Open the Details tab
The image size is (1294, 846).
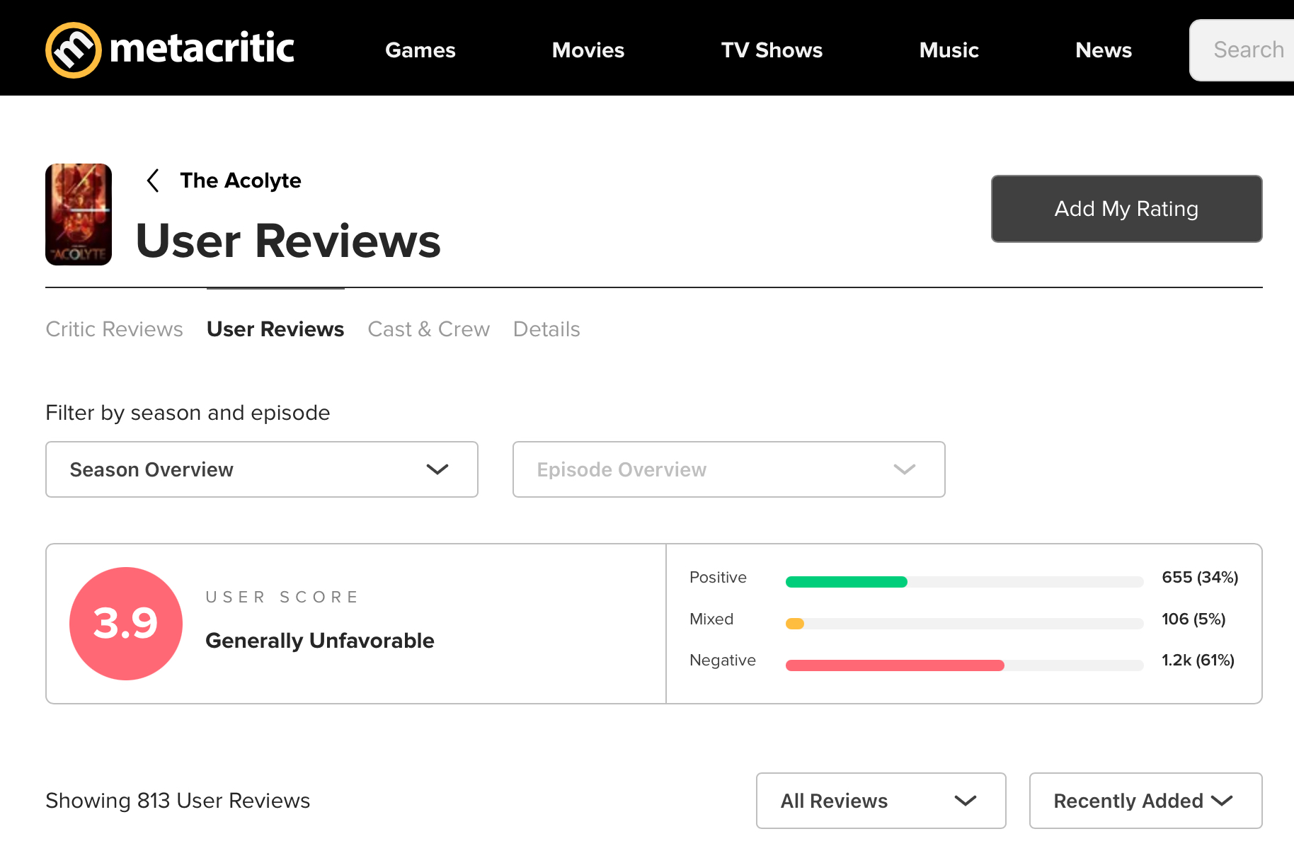point(546,329)
